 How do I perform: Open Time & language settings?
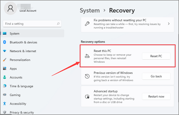tap(32, 86)
